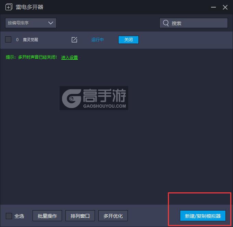Click the blue 关闭 button for 魔灵觉醒
233x227 pixels.
pyautogui.click(x=128, y=40)
